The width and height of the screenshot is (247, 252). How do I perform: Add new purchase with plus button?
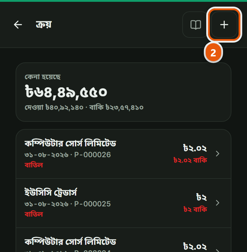(224, 25)
